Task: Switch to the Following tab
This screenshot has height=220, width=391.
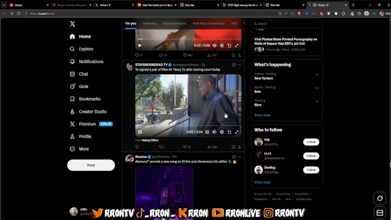Action: (x=149, y=23)
